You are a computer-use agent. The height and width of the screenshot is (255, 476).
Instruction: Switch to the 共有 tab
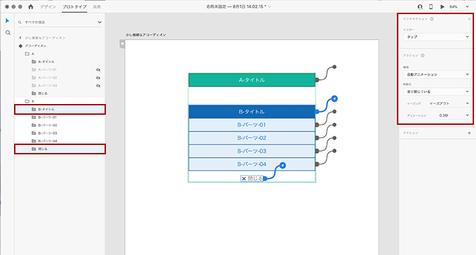(x=97, y=7)
